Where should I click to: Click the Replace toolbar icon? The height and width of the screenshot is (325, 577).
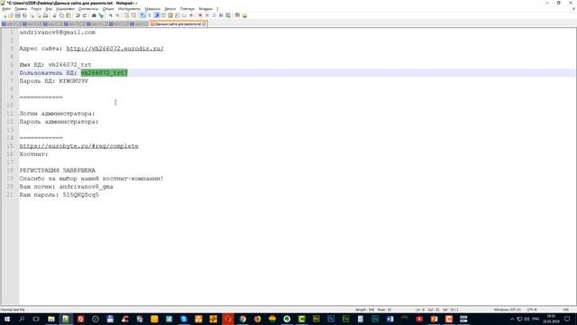(x=101, y=15)
